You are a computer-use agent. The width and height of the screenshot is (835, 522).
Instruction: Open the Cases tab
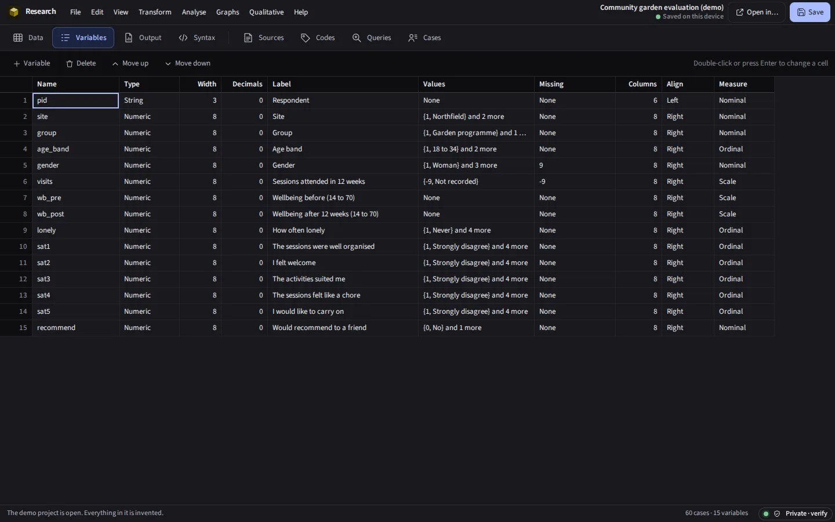pos(424,38)
